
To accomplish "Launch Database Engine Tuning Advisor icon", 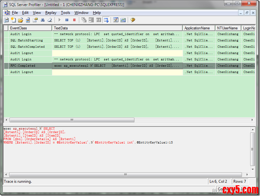I will point(116,20).
